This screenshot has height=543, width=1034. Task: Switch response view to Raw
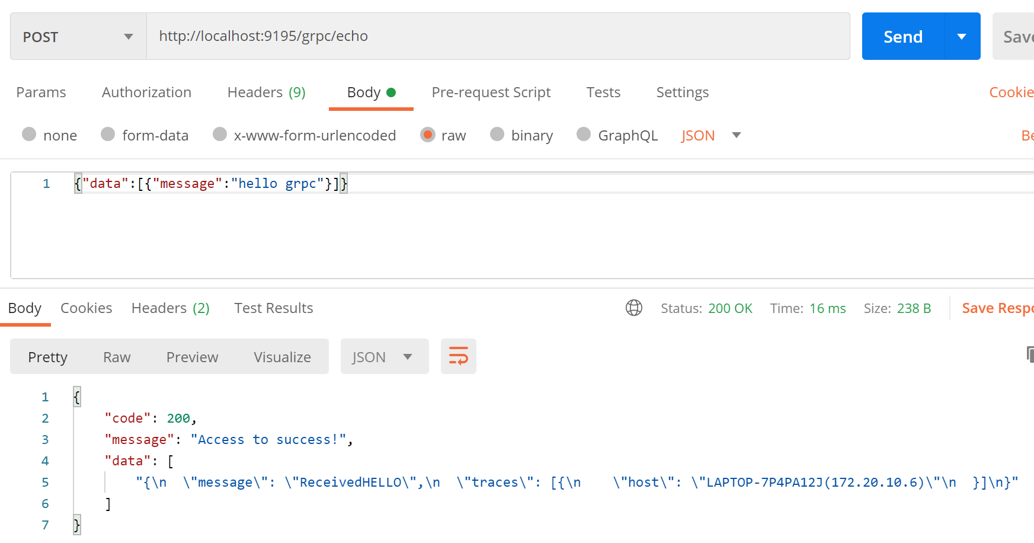[117, 357]
